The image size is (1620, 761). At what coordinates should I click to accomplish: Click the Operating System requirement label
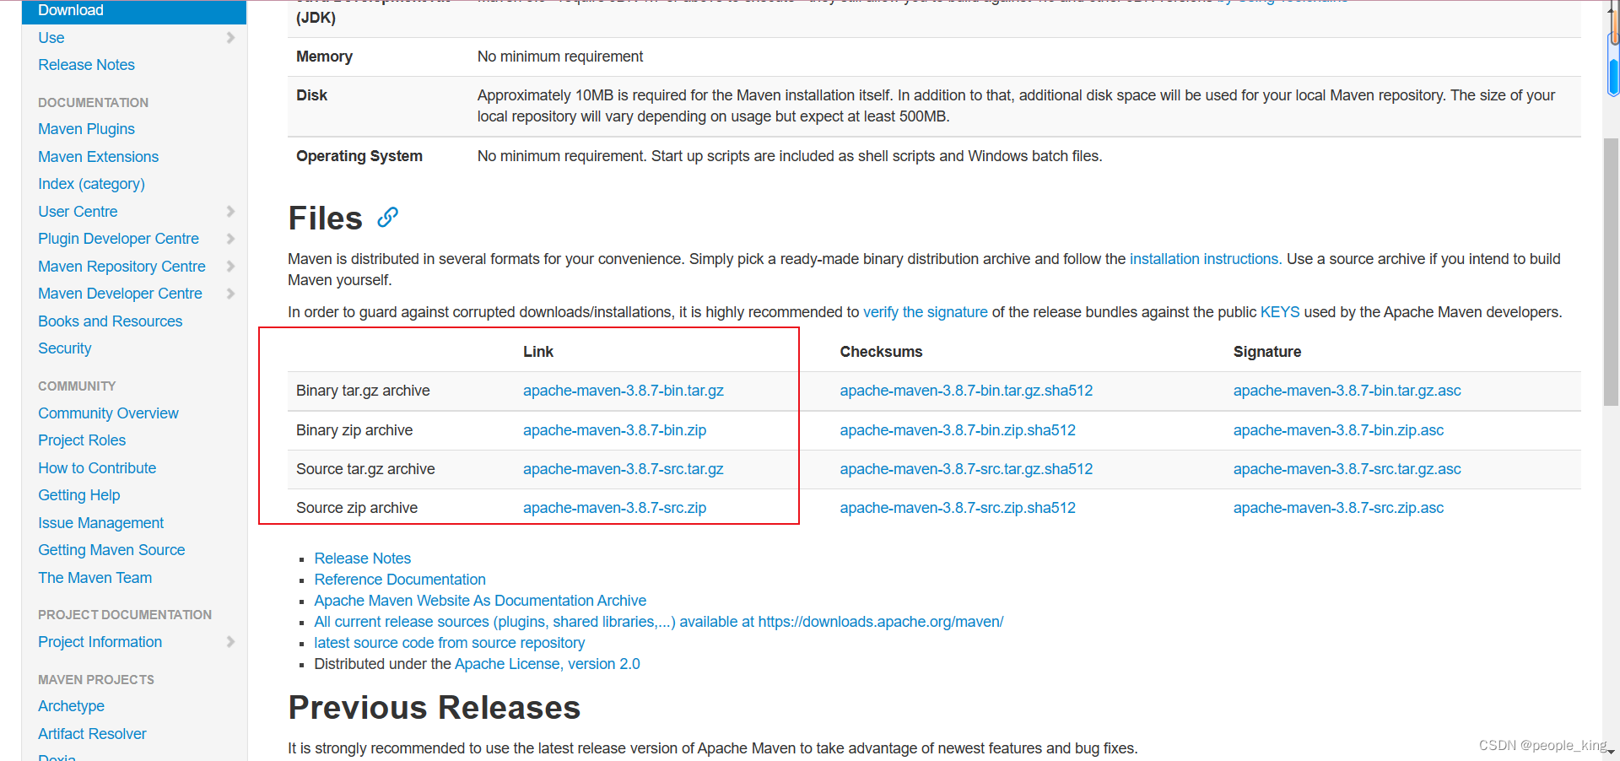point(359,156)
